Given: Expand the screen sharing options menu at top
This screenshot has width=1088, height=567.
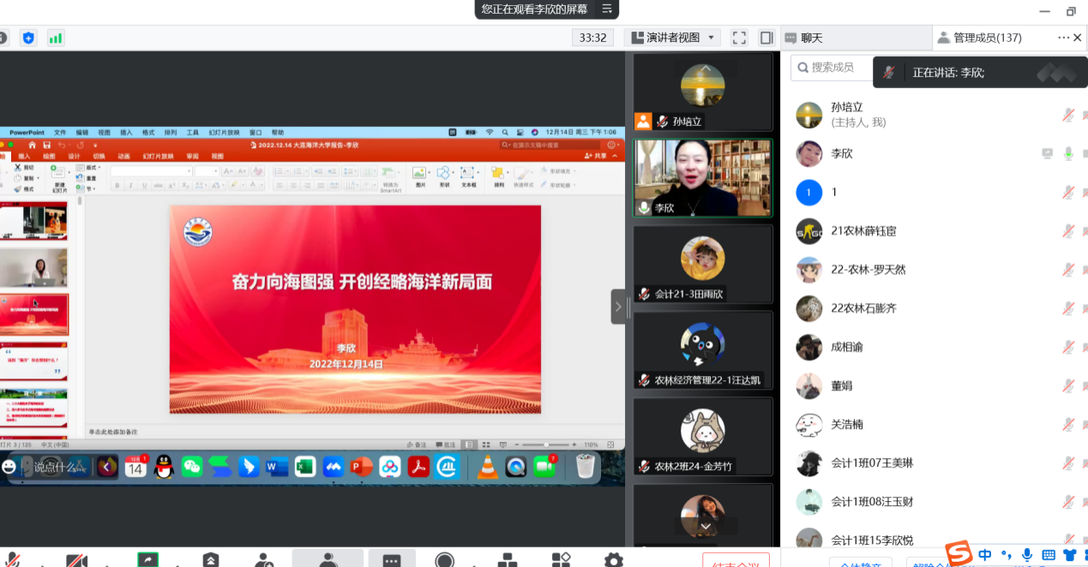Looking at the screenshot, I should pyautogui.click(x=607, y=9).
